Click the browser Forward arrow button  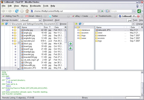click(10, 11)
